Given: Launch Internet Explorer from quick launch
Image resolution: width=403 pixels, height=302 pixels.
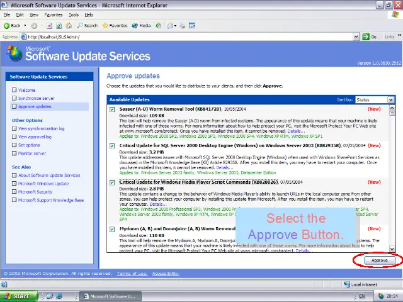Looking at the screenshot, I should [x=59, y=296].
